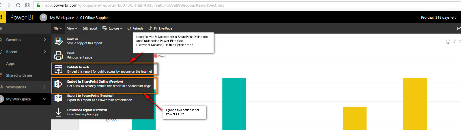This screenshot has height=130, width=461.
Task: Click Edit report button
Action: [90, 28]
